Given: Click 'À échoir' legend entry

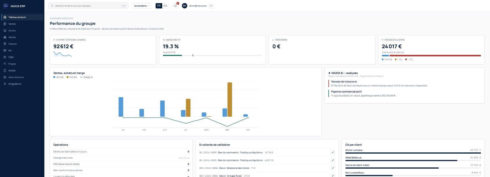Looking at the screenshot, I should coord(387,59).
